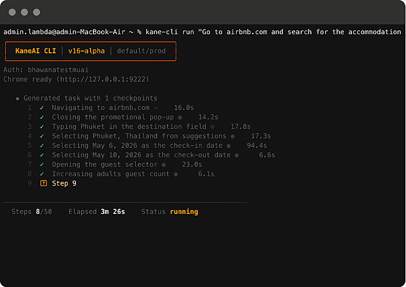406x287 pixels.
Task: Click the bullet before Generated task with 1 checkpoints
Action: [x=17, y=99]
